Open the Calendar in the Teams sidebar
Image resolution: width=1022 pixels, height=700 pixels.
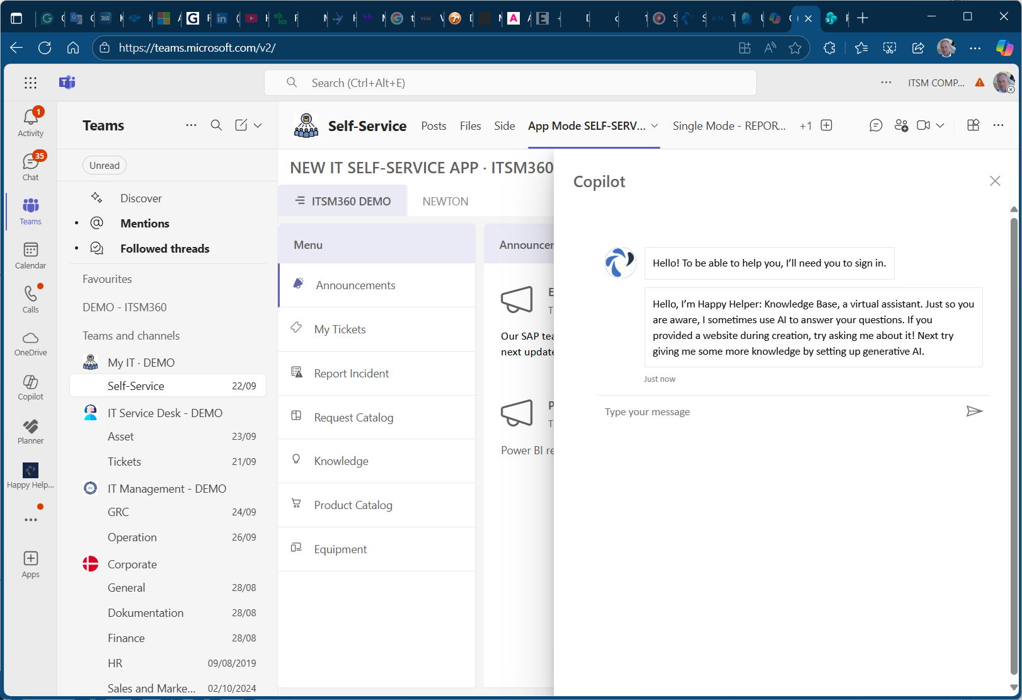30,255
